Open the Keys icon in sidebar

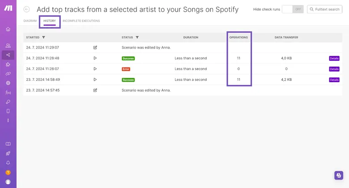point(8,102)
